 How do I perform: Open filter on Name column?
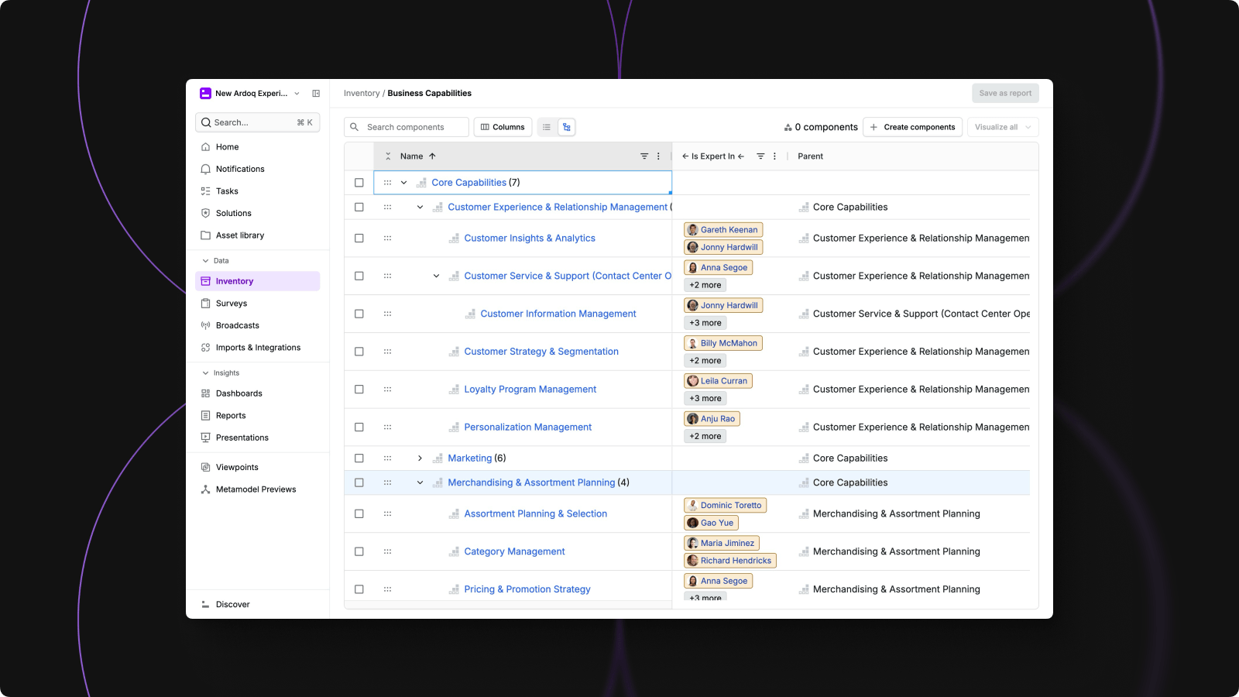click(644, 156)
